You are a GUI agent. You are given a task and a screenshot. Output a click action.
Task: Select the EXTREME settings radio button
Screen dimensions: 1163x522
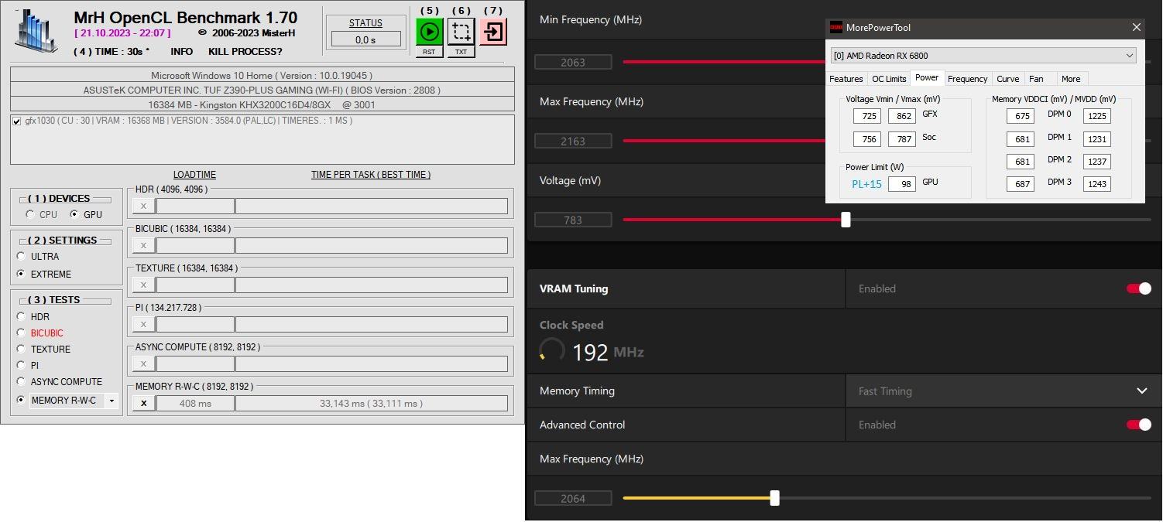pos(21,274)
